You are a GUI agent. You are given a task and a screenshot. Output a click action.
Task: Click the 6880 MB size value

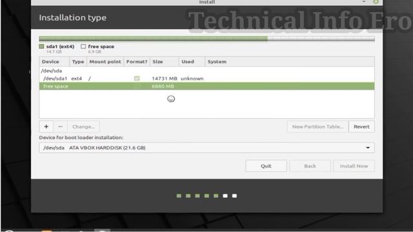[163, 86]
